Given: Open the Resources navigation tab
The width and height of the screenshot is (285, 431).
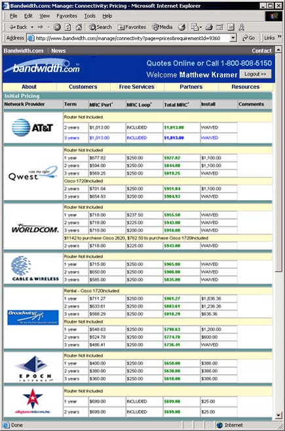Looking at the screenshot, I should coord(246,87).
